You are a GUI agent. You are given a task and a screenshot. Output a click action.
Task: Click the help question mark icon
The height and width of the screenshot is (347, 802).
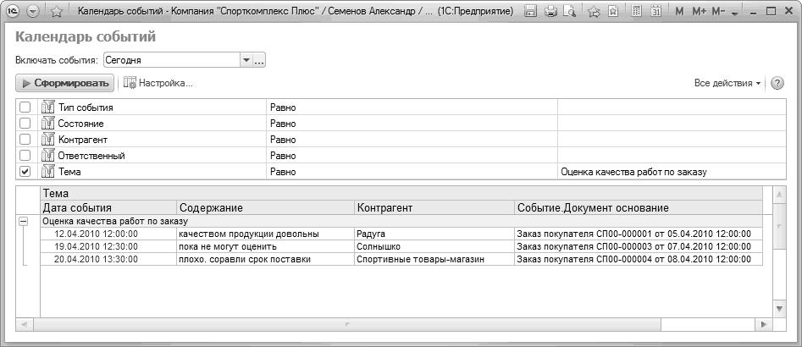point(777,83)
